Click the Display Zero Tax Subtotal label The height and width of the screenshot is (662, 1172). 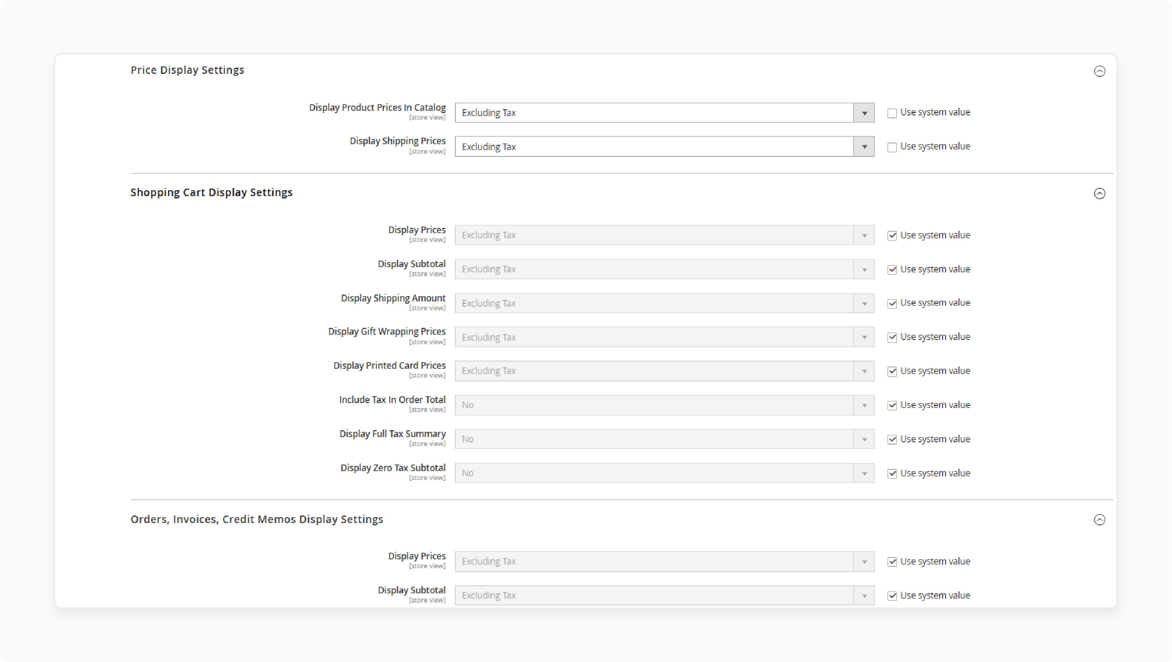coord(393,468)
